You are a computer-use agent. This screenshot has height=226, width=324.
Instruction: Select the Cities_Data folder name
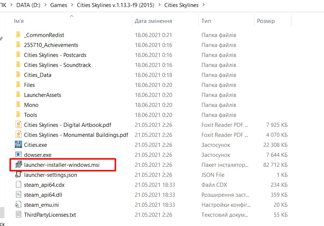click(x=38, y=75)
